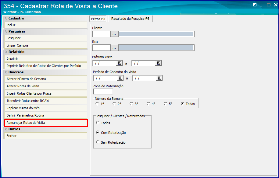279x178 pixels.
Task: Maximize the Winthor window
Action: (269, 5)
